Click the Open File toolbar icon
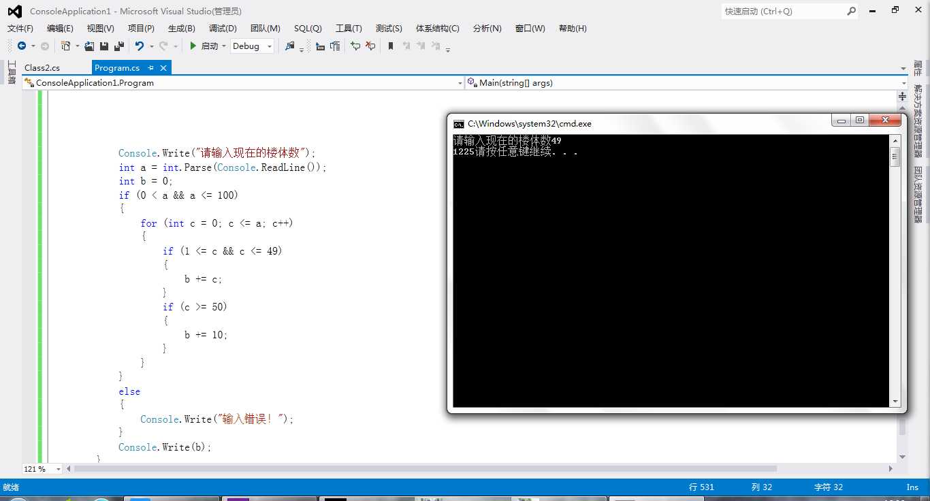Viewport: 930px width, 501px height. tap(89, 46)
